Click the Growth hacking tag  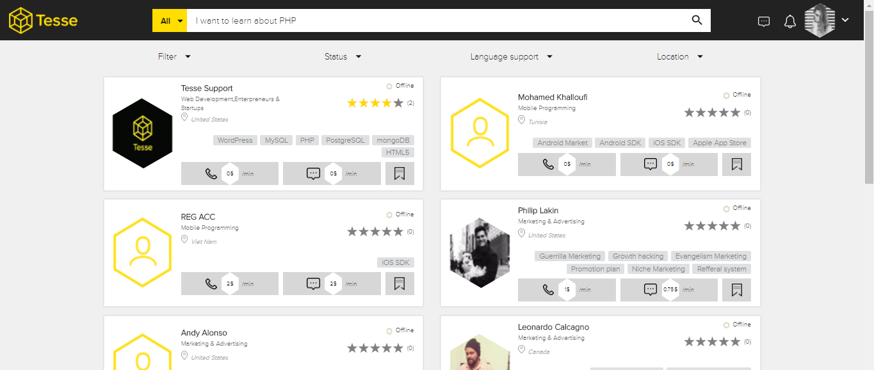click(638, 256)
